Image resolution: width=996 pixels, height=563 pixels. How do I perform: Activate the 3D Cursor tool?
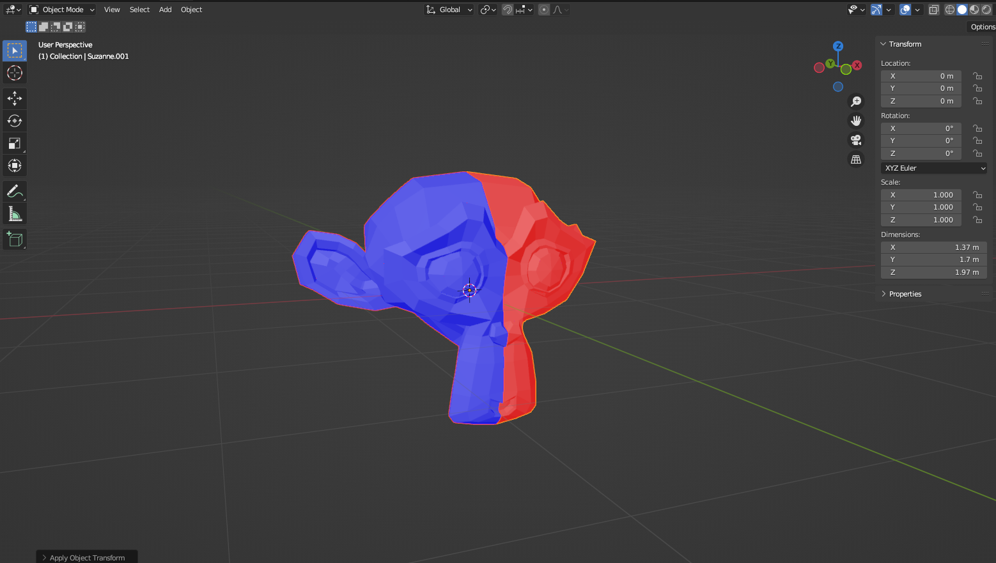click(x=15, y=73)
